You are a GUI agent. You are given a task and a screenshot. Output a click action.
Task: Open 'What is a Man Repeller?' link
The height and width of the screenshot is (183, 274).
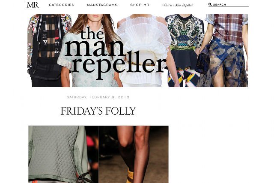click(x=178, y=5)
